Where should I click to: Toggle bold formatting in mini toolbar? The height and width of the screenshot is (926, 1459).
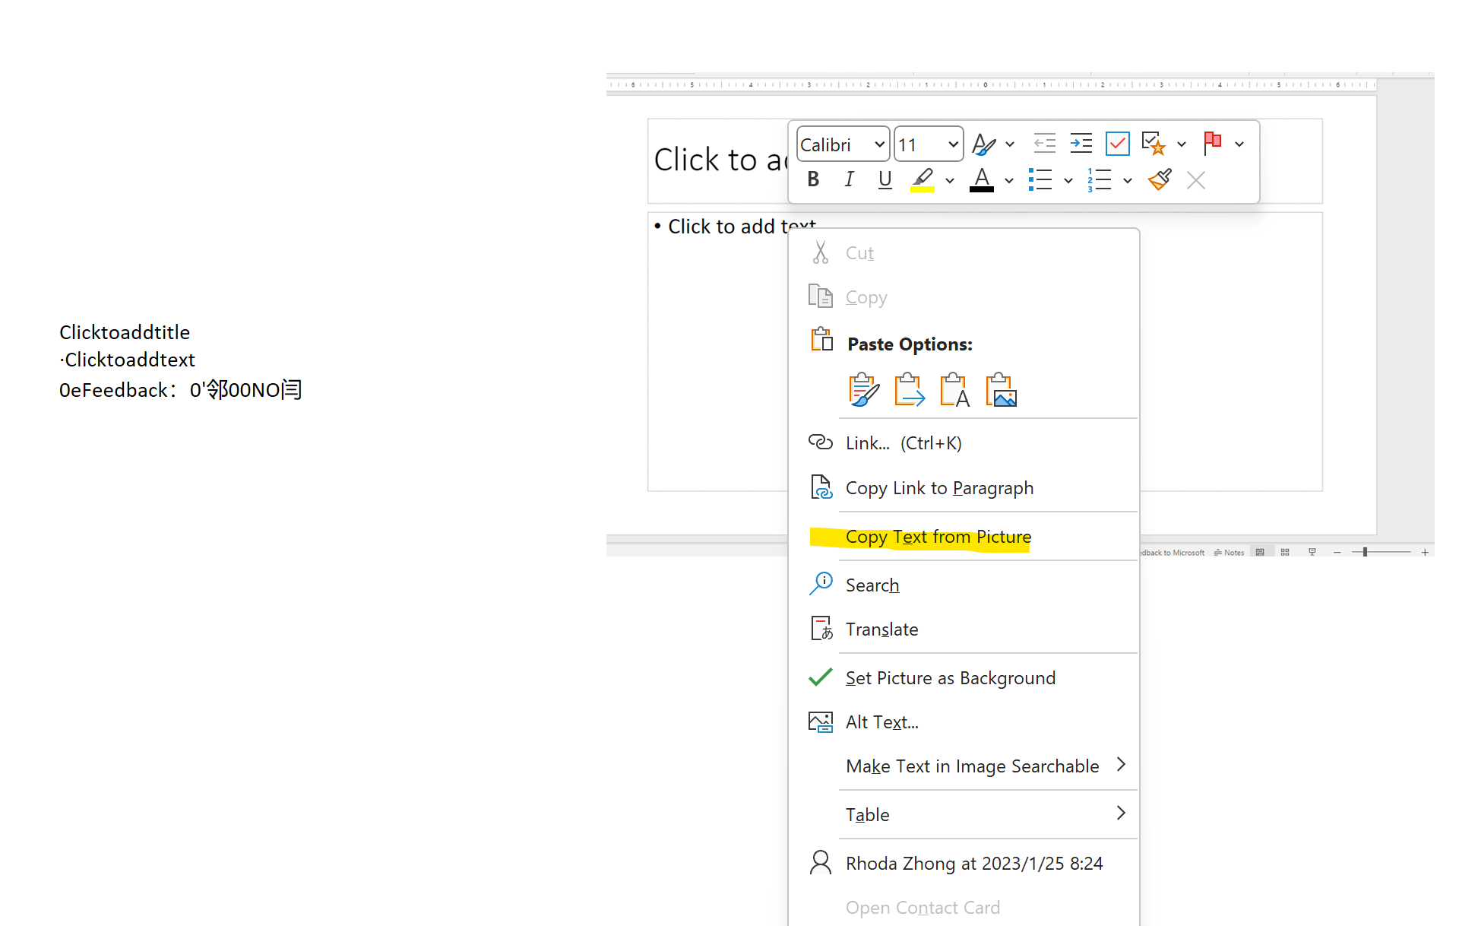(x=813, y=180)
